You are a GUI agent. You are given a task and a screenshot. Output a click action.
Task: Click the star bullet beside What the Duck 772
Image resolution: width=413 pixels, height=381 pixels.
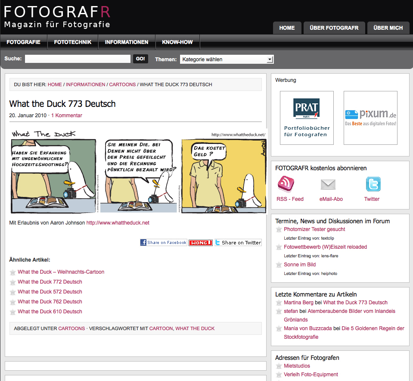tap(12, 282)
